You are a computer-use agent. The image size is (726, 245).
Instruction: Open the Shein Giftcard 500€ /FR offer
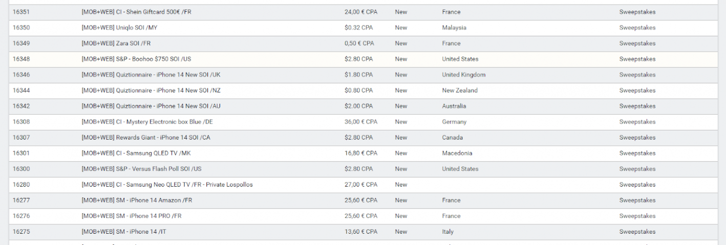136,12
